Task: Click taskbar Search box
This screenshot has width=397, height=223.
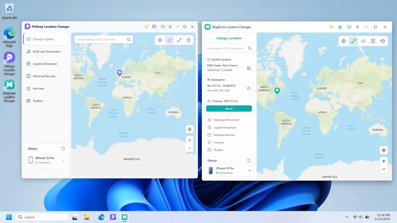Action: (x=42, y=217)
